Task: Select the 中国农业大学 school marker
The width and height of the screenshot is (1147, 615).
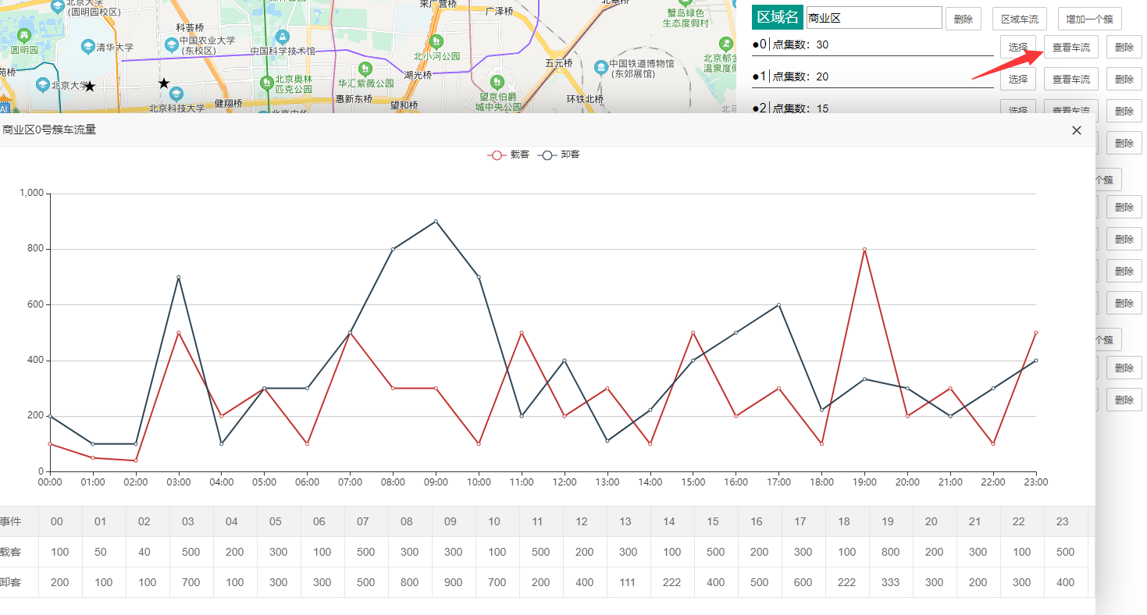Action: click(171, 44)
